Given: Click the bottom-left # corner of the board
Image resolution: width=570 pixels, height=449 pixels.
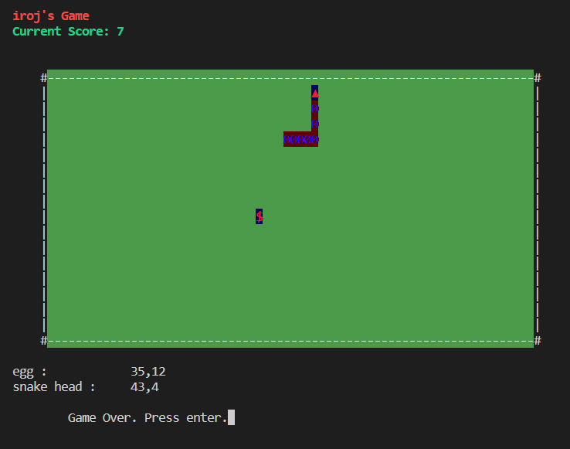Looking at the screenshot, I should [44, 341].
